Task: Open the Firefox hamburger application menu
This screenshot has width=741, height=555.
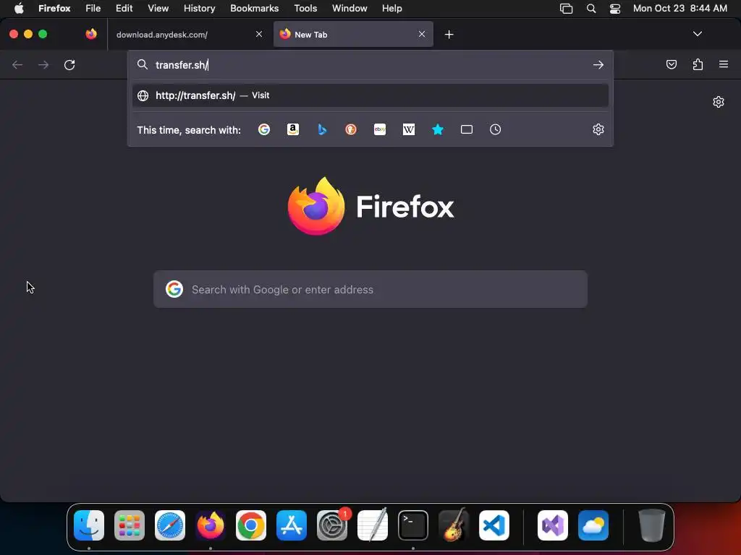Action: [724, 64]
